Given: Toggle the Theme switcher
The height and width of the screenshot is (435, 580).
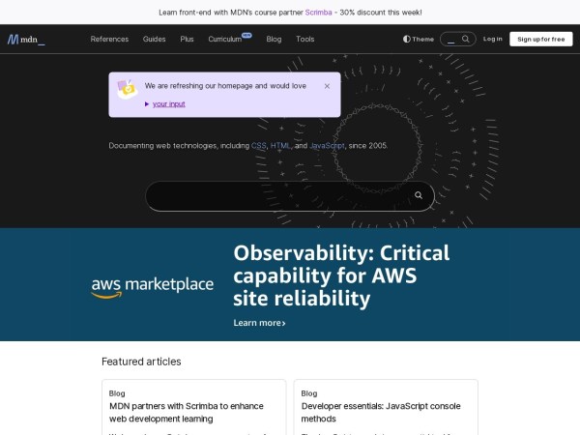Looking at the screenshot, I should point(419,40).
